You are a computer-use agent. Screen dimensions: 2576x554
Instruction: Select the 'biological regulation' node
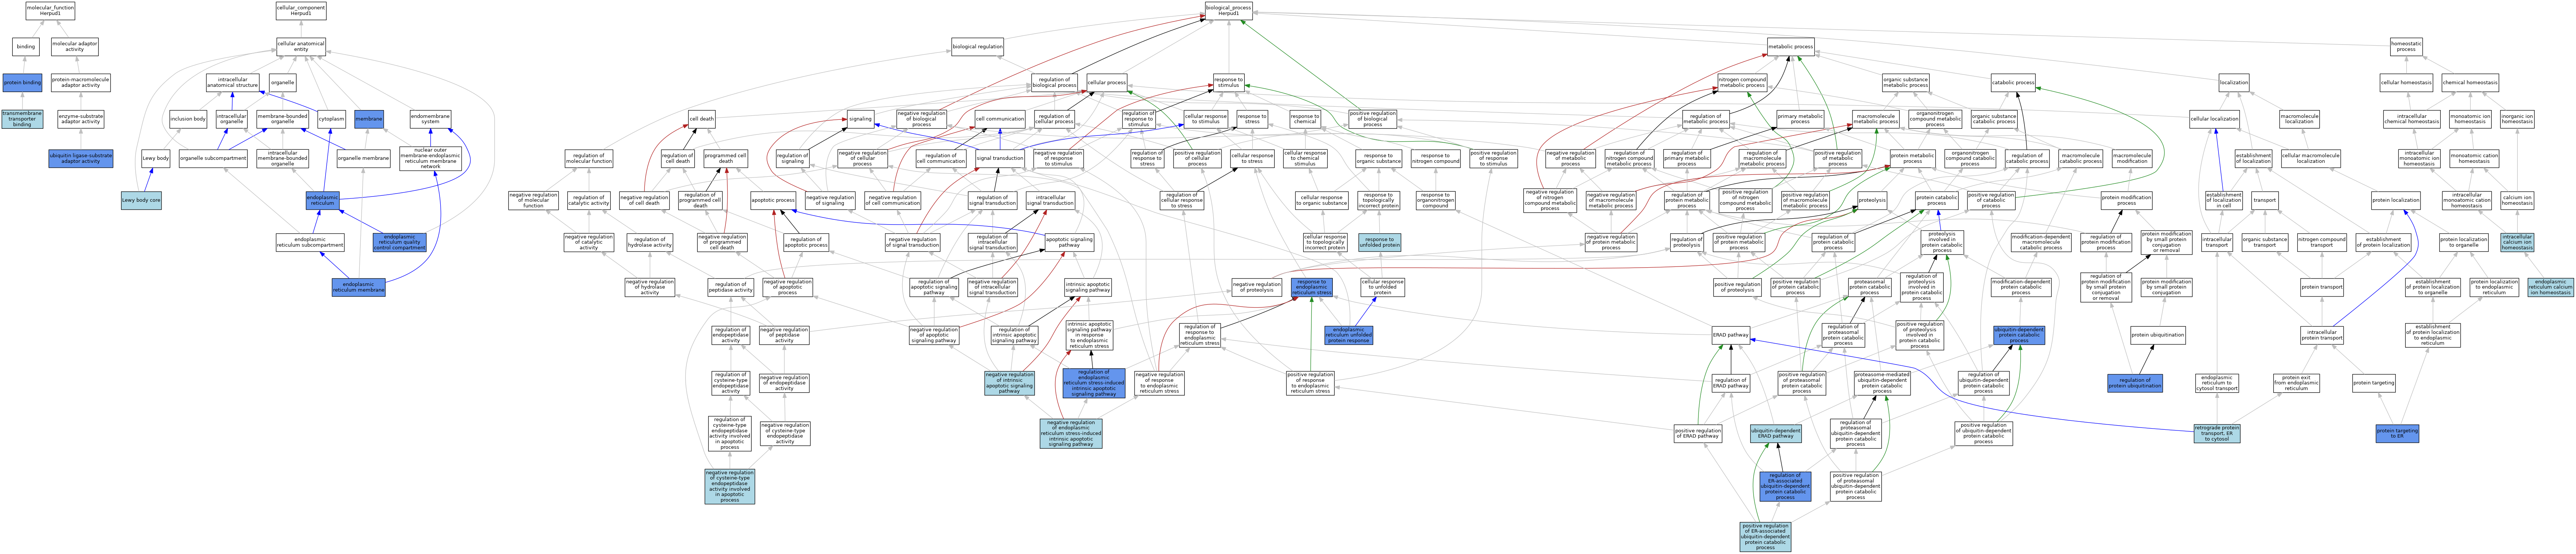[977, 47]
